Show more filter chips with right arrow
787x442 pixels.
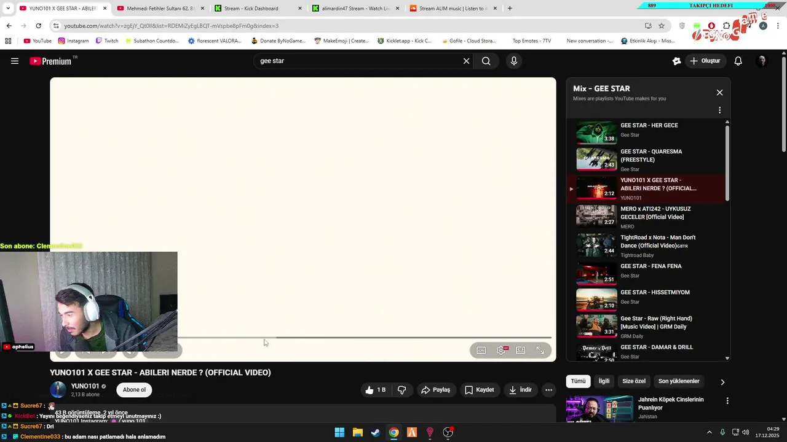pos(722,382)
